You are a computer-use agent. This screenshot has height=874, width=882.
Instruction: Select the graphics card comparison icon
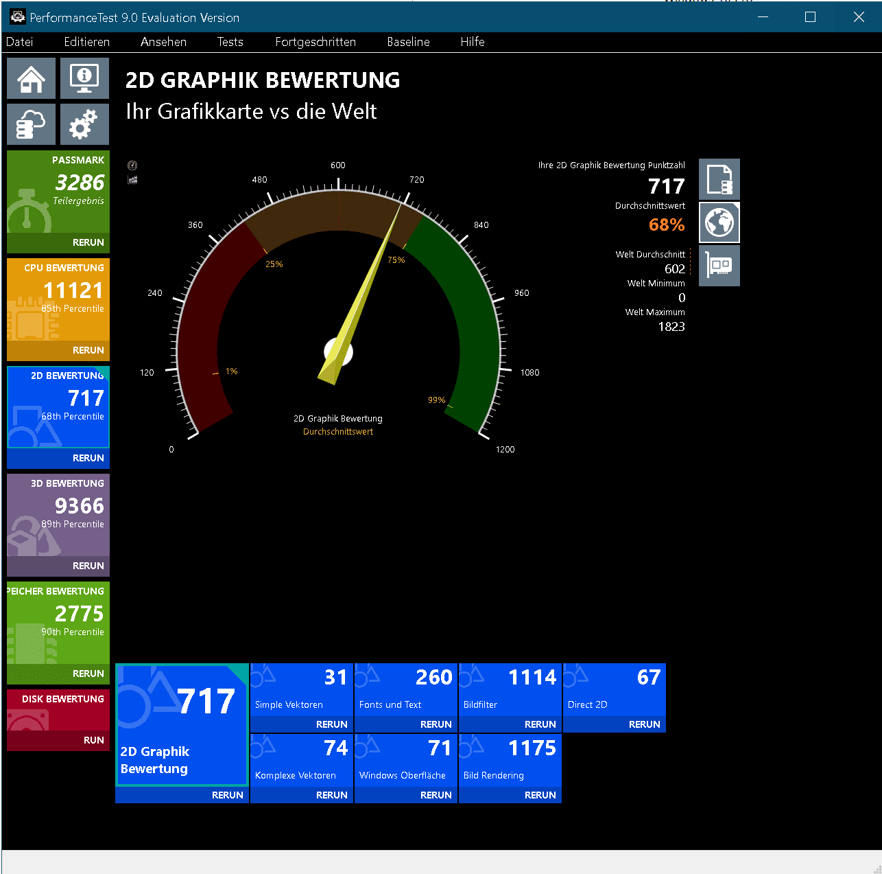[x=719, y=265]
